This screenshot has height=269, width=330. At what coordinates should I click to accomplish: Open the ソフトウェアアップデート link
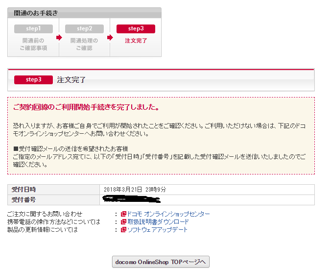157,230
